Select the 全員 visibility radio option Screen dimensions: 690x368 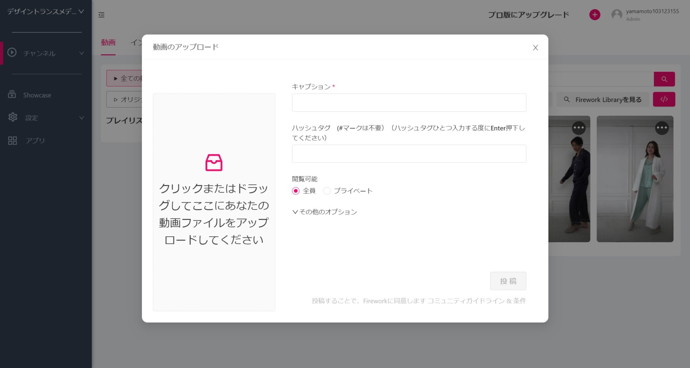(296, 191)
